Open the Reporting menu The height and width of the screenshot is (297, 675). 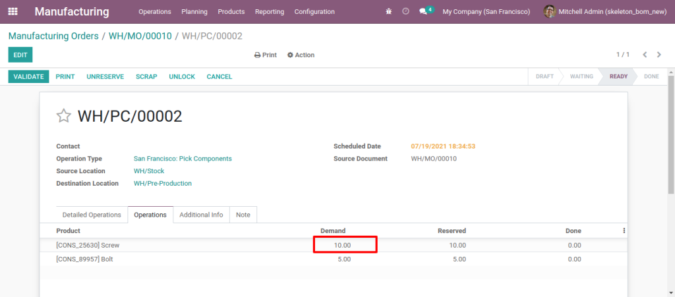(269, 11)
